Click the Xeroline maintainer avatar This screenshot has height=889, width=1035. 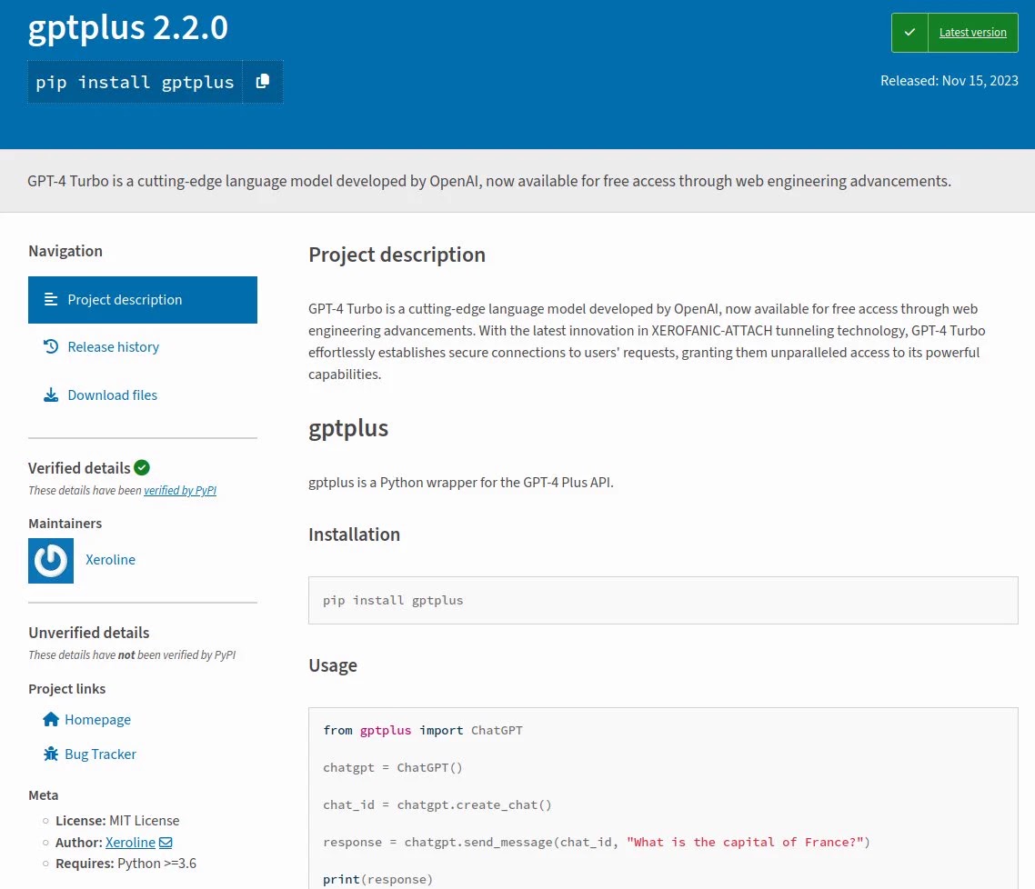(x=51, y=561)
